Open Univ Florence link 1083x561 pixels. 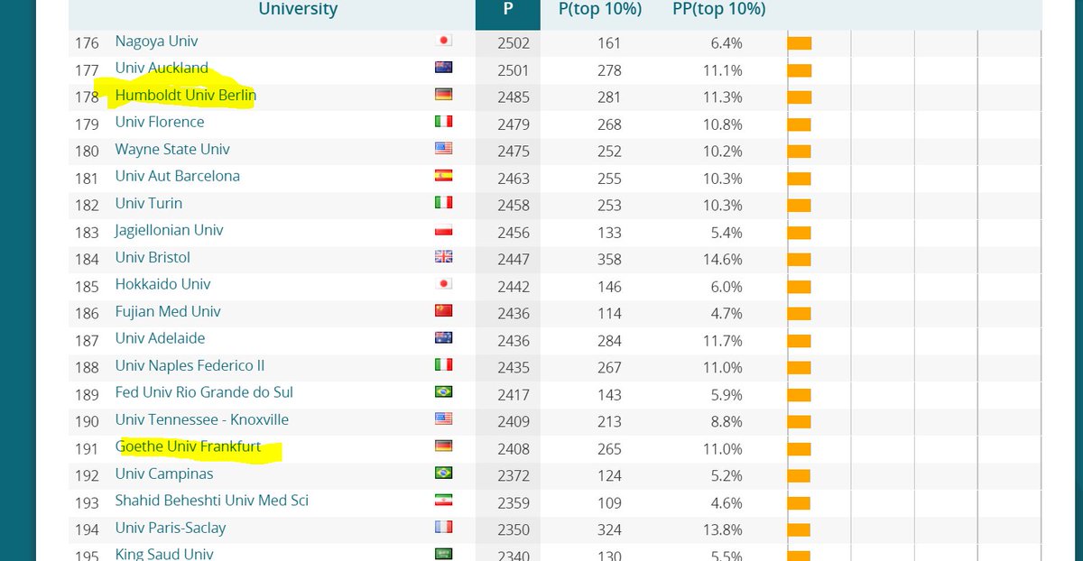coord(159,123)
